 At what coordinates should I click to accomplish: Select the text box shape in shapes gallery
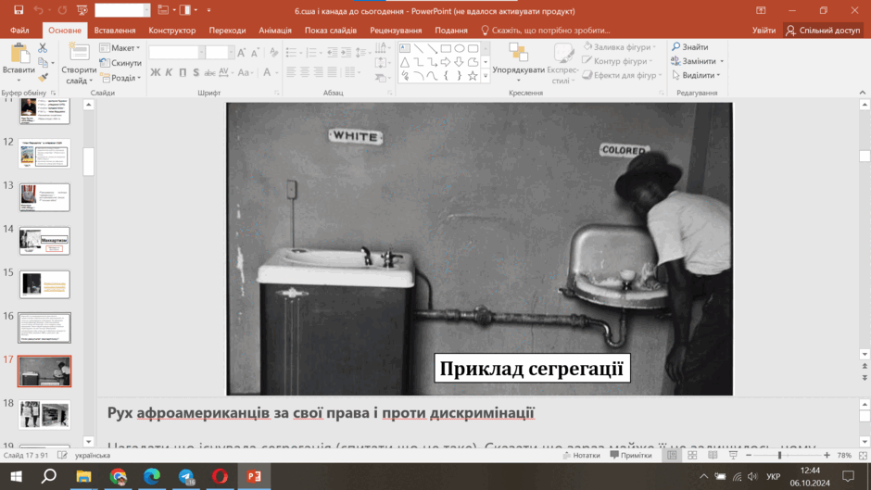point(405,48)
